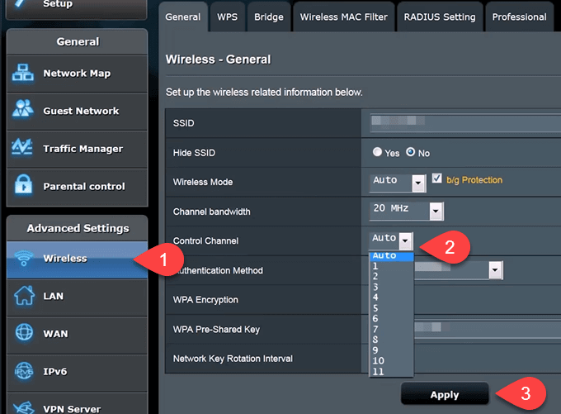561x414 pixels.
Task: Select the Wireless signal icon
Action: coord(22,259)
